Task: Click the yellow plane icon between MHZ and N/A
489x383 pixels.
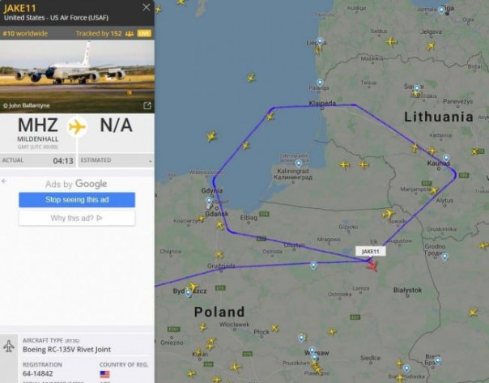Action: click(x=77, y=126)
